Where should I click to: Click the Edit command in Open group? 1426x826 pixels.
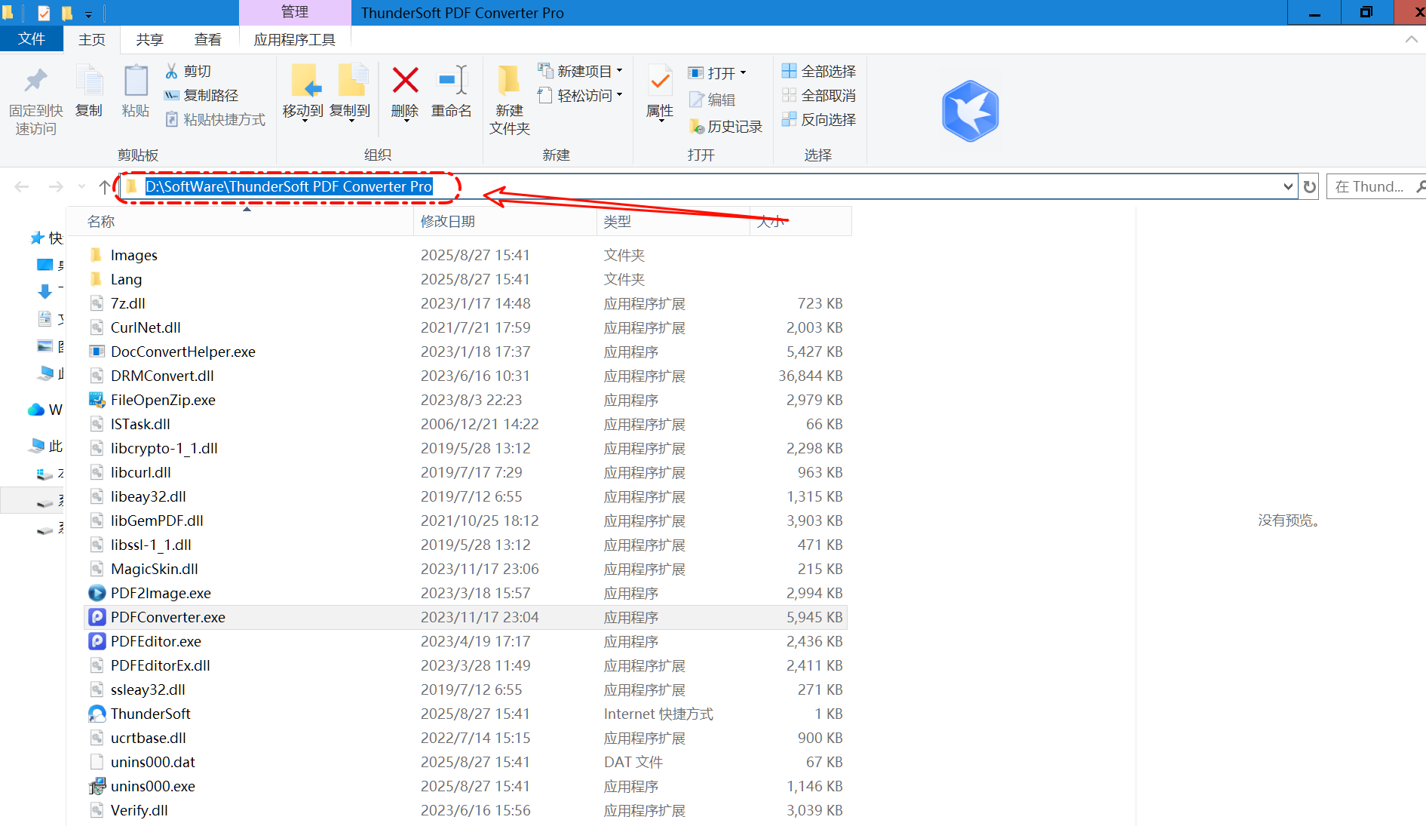pyautogui.click(x=712, y=100)
